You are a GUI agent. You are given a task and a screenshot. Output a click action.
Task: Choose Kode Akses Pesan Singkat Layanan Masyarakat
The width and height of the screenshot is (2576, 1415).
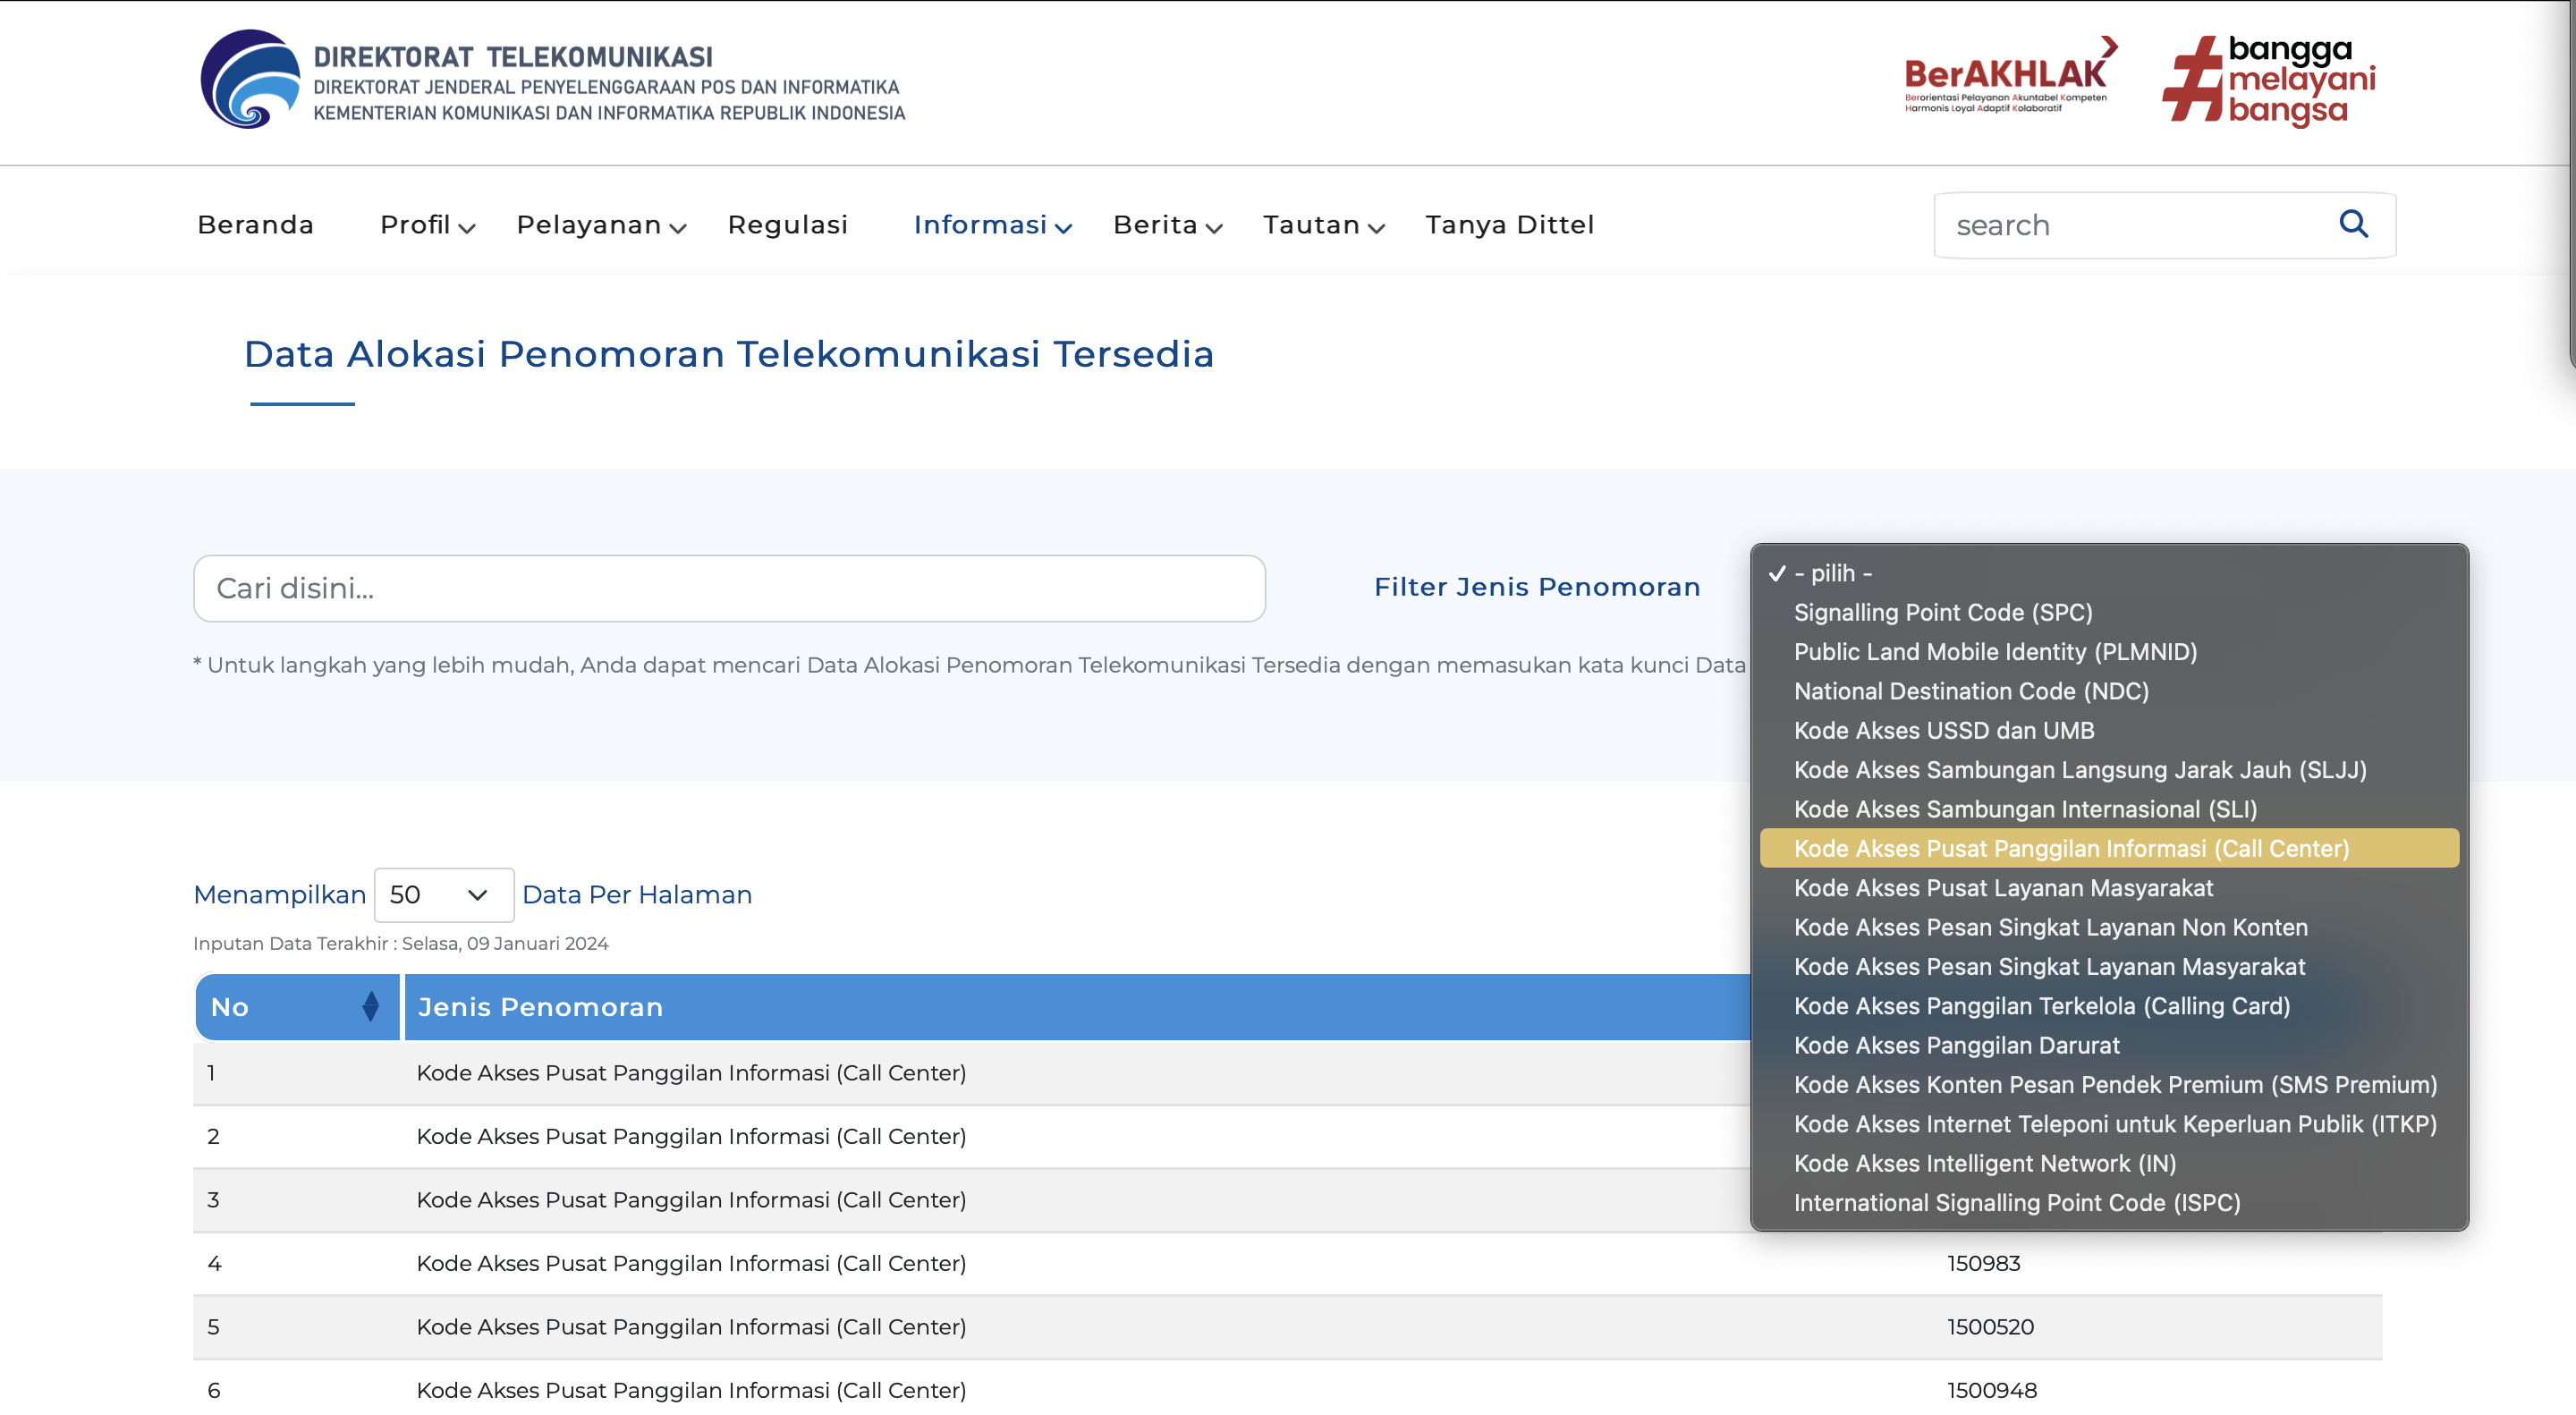coord(2109,966)
